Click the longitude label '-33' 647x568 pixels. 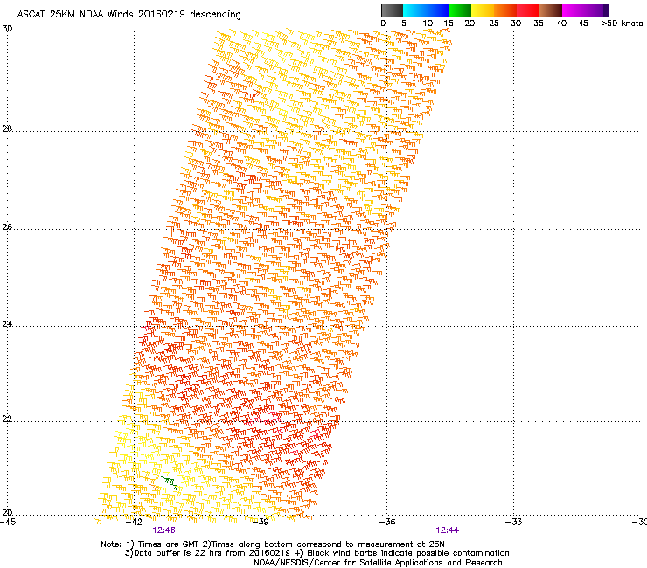click(513, 522)
